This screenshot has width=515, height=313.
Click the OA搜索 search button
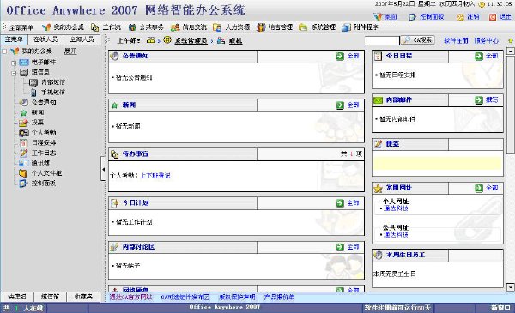coord(418,40)
